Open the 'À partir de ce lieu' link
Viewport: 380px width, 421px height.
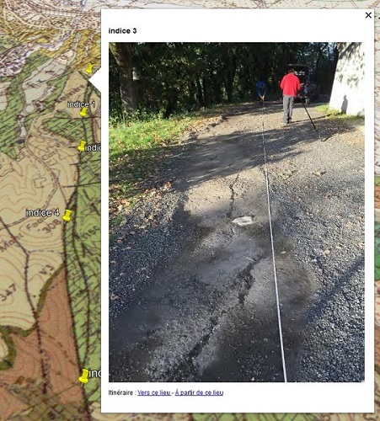[199, 392]
